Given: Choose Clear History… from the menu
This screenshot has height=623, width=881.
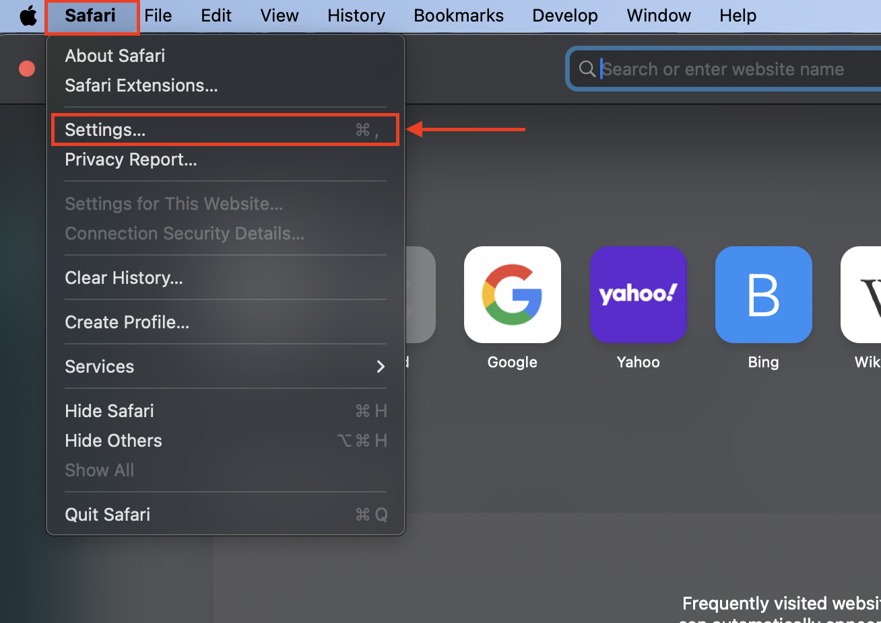Looking at the screenshot, I should pos(124,278).
